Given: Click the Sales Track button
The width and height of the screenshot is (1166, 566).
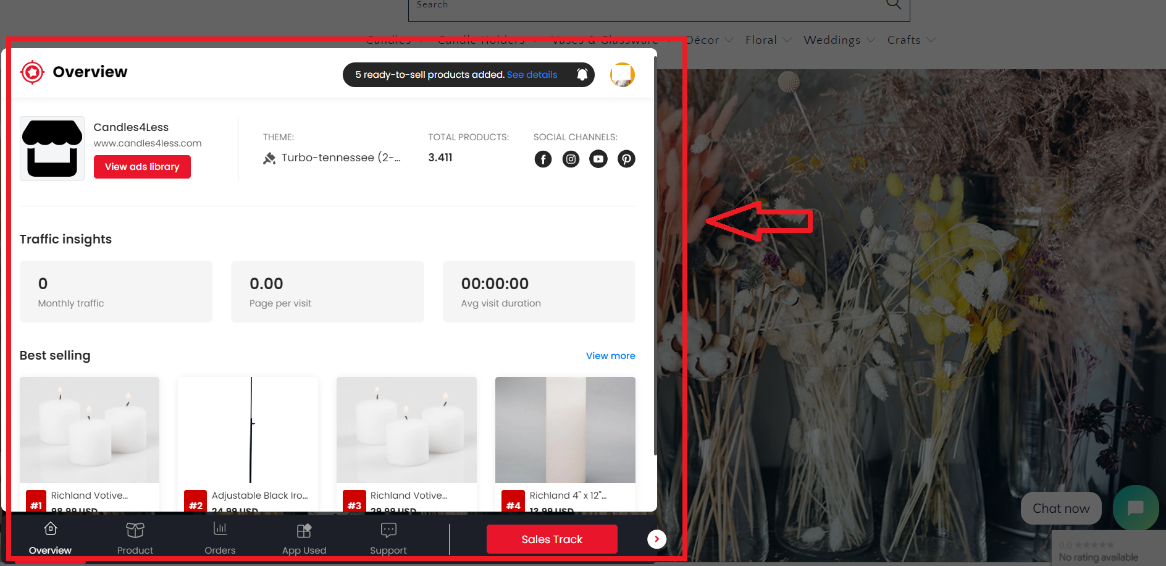Looking at the screenshot, I should 552,539.
